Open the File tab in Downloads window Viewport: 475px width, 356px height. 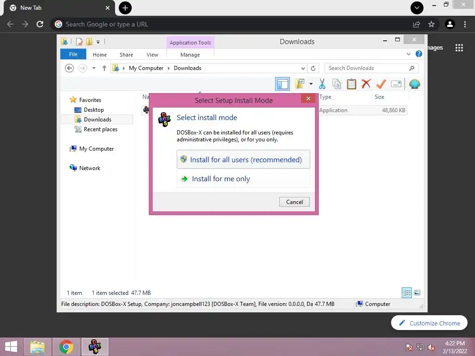pos(73,54)
